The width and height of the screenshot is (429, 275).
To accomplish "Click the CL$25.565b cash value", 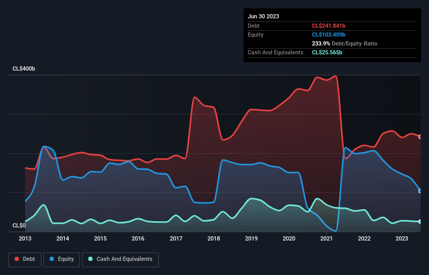I will (327, 52).
